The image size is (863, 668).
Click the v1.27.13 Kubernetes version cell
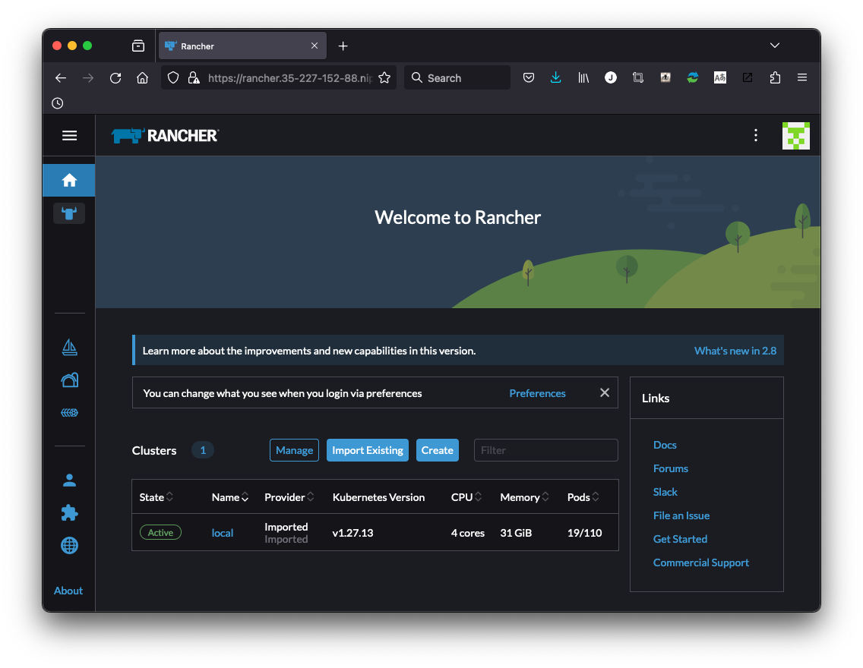tap(352, 533)
